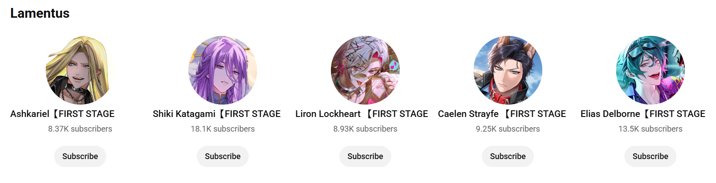This screenshot has width=716, height=183.
Task: Subscribe to the Ashkariel channel
Action: click(80, 156)
